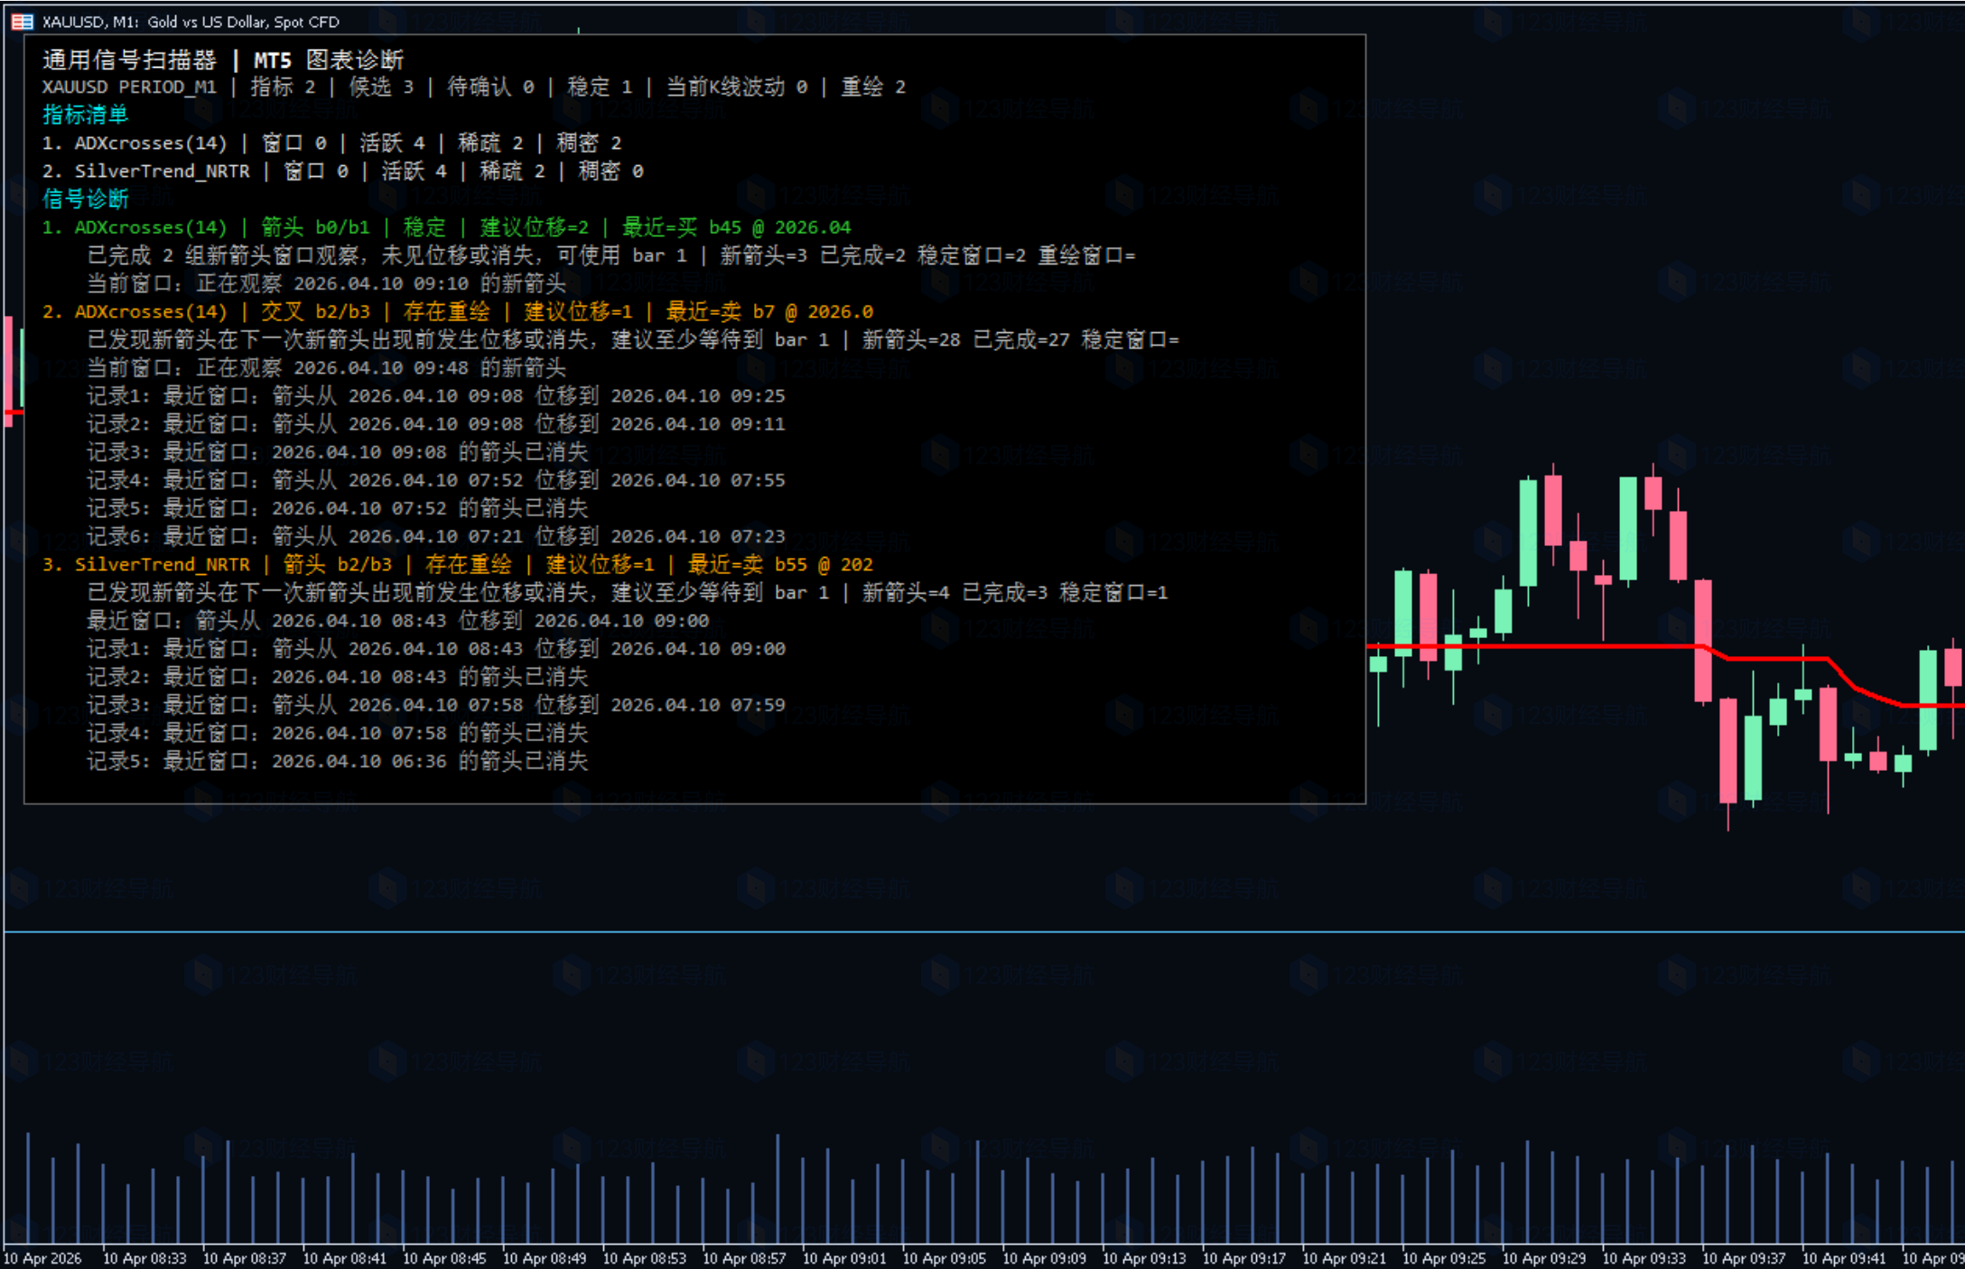Click SilverTrend record '记录1' 08:43 to 09:00
1965x1269 pixels.
click(x=436, y=649)
